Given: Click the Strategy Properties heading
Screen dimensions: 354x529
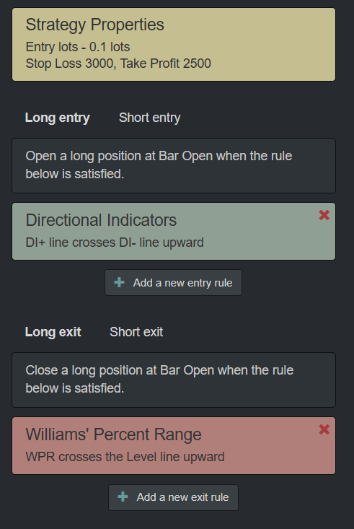Looking at the screenshot, I should pyautogui.click(x=95, y=25).
